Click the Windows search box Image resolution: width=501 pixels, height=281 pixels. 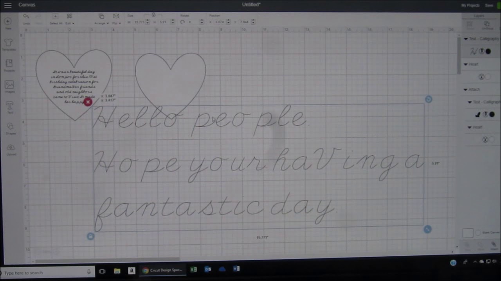click(48, 272)
